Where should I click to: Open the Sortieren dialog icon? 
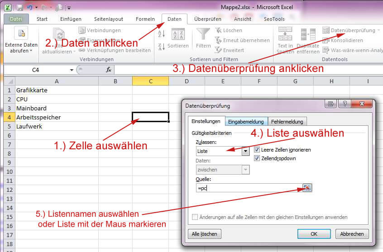178,34
